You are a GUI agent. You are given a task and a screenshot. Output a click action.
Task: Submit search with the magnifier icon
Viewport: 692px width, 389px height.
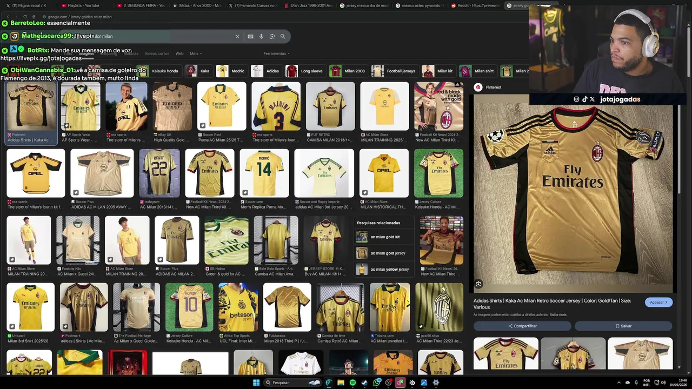[x=283, y=36]
